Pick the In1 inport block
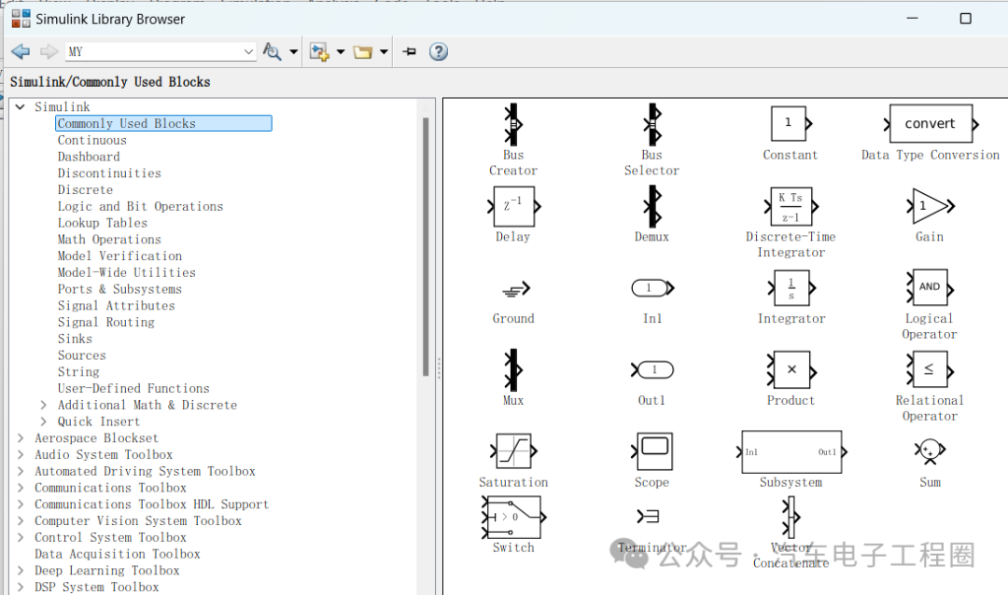Screen dimensions: 1008x595 pyautogui.click(x=652, y=288)
